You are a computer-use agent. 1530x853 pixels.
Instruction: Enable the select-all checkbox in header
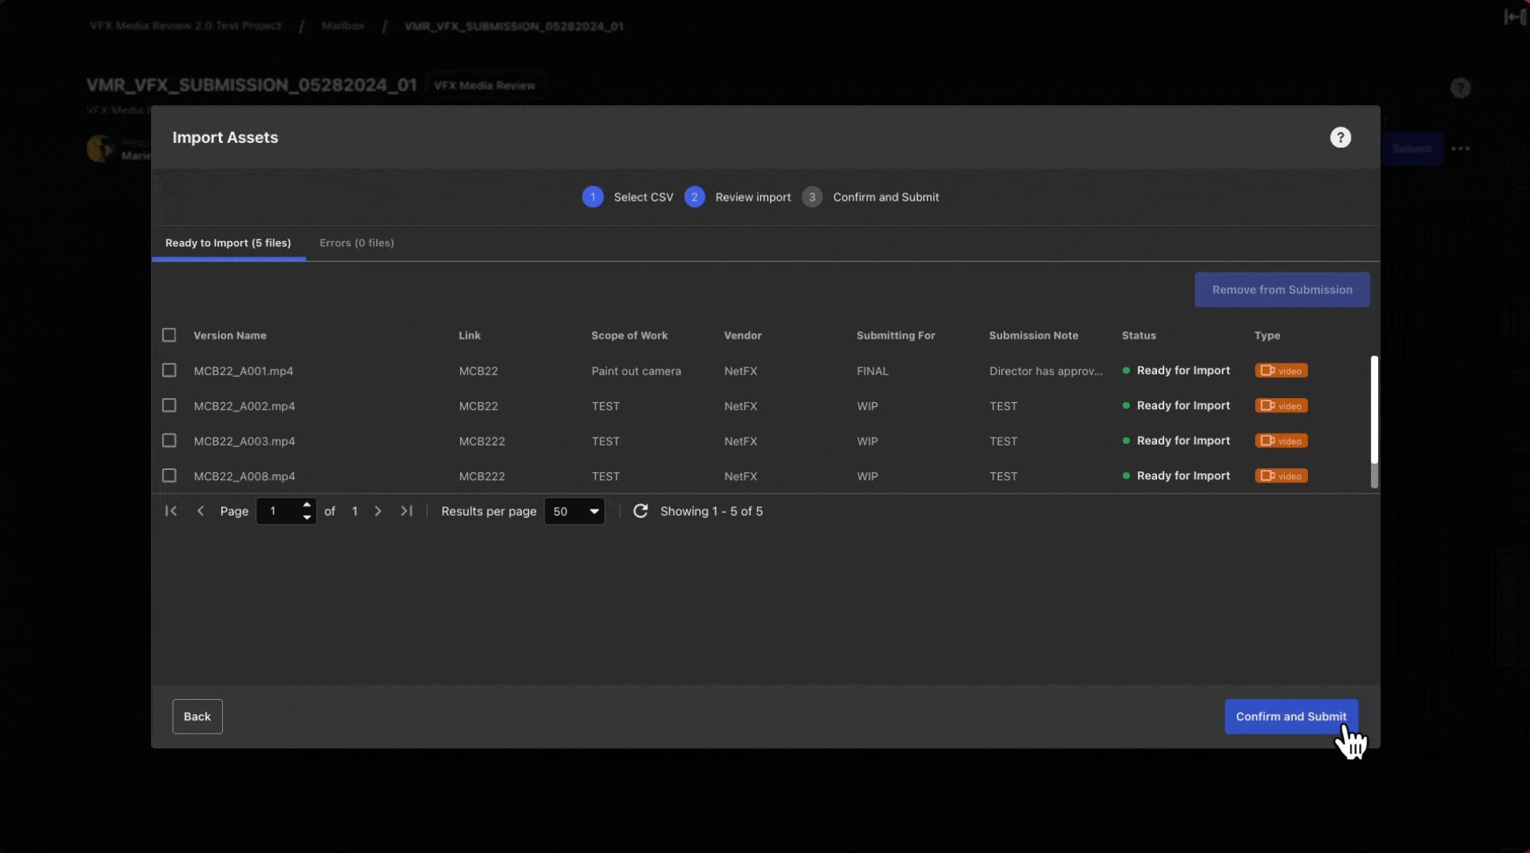tap(169, 335)
